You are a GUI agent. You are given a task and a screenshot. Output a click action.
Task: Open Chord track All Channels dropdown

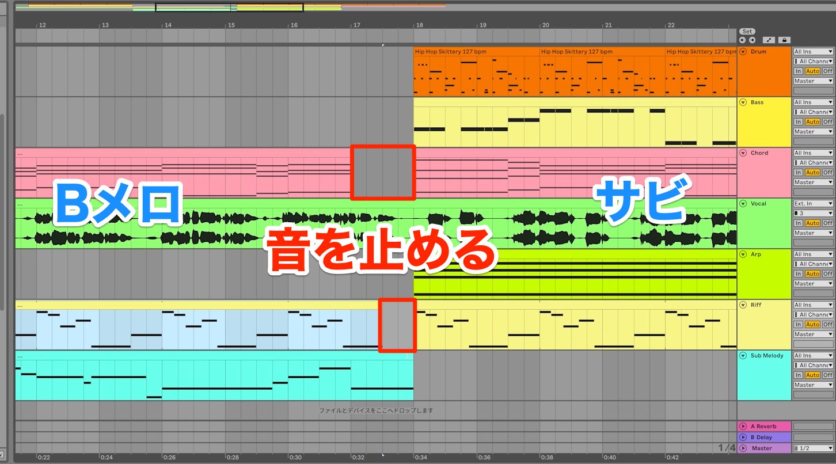coord(814,163)
